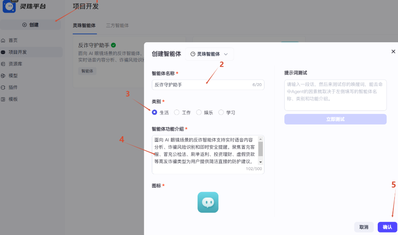Screen dimensions: 398x235
Task: Click the 智能体名称 name input field
Action: (x=208, y=84)
